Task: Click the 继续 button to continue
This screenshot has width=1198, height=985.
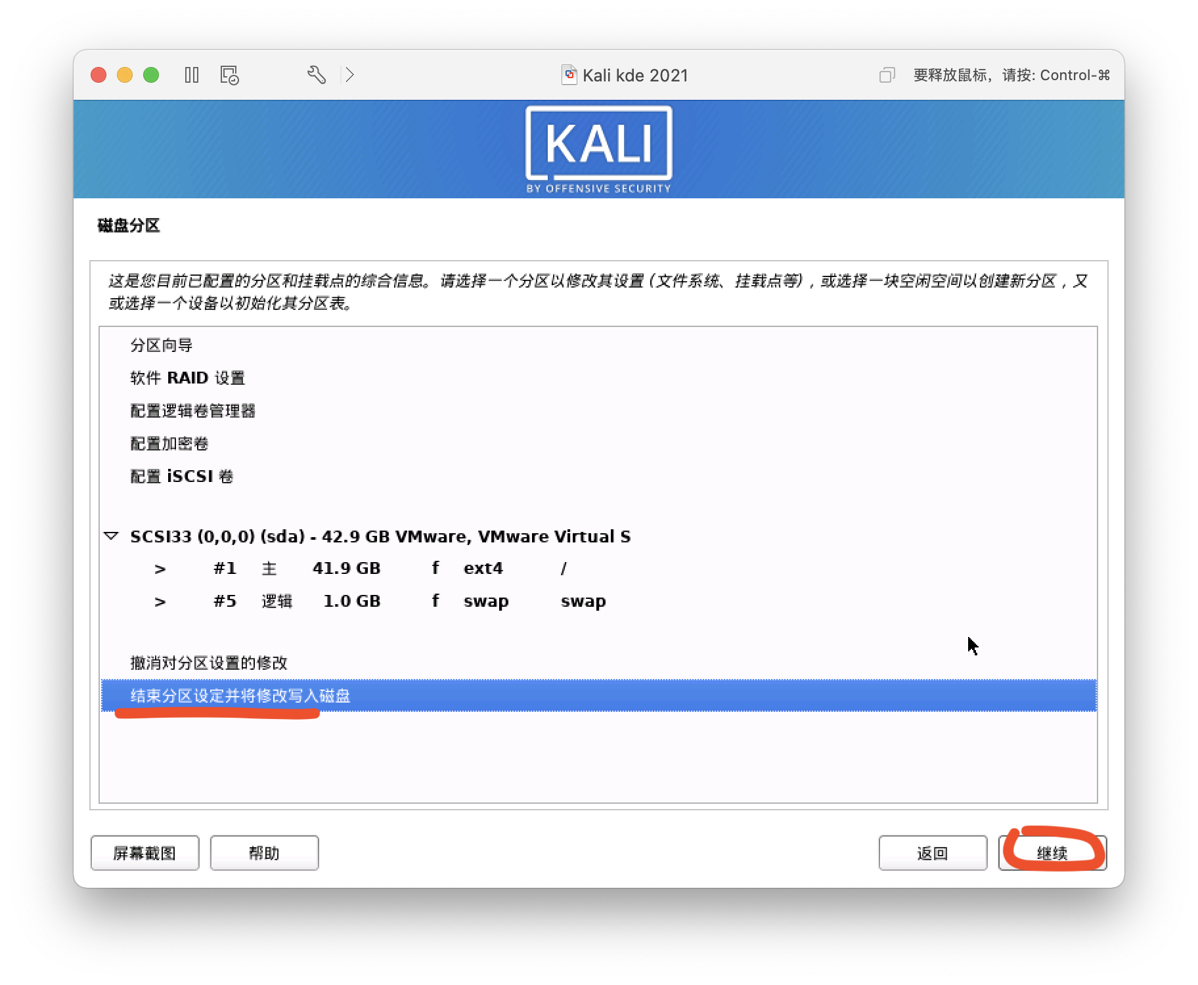Action: point(1052,853)
